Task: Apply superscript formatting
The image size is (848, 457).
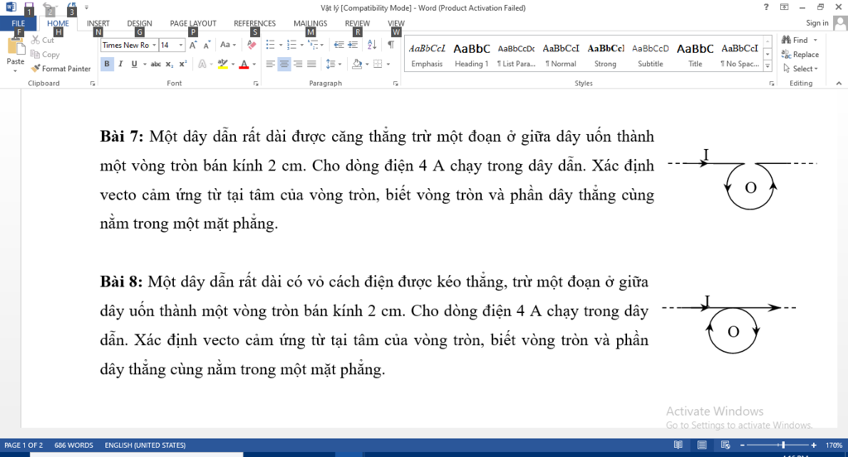Action: (183, 64)
